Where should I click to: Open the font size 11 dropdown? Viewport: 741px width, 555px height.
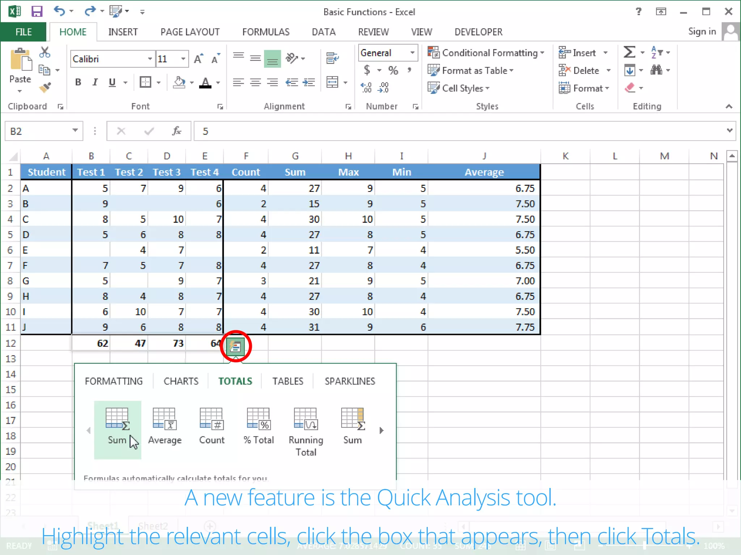click(183, 59)
